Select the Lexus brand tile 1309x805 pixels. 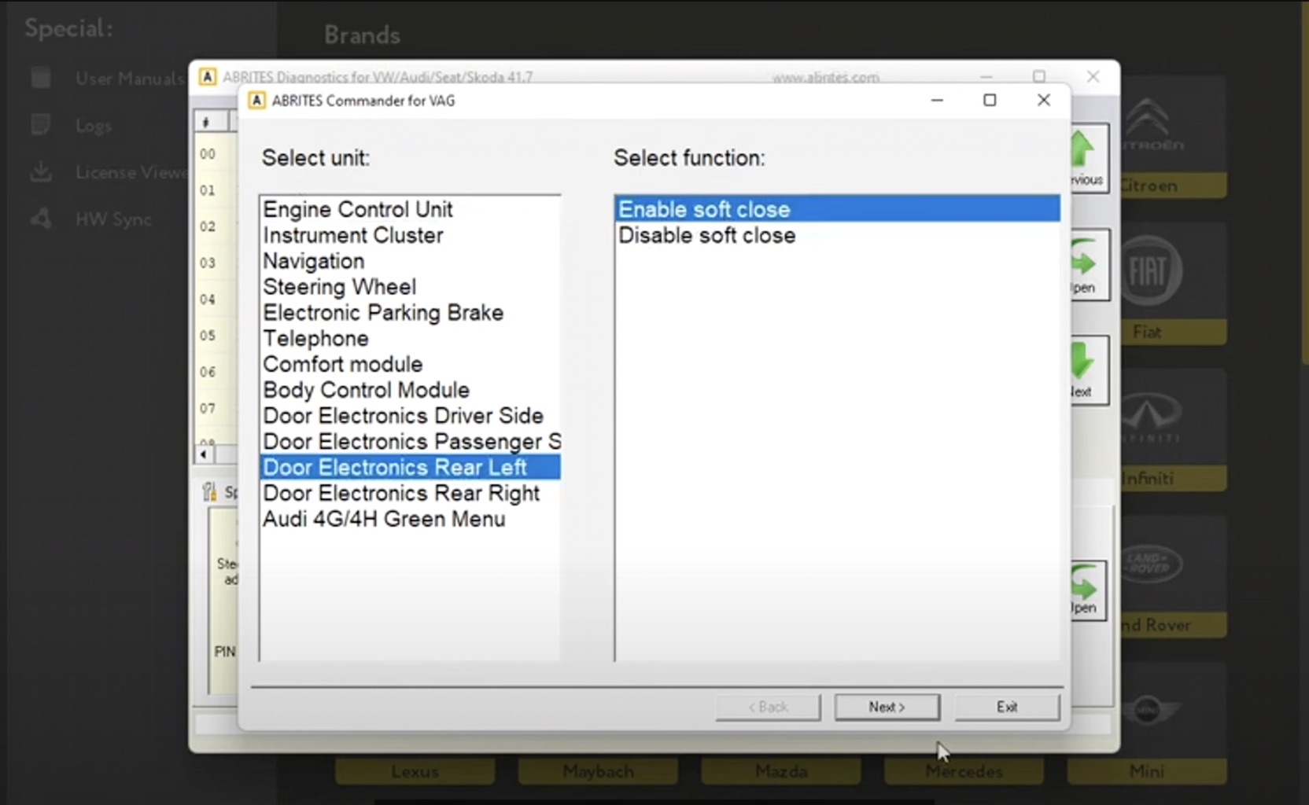415,771
